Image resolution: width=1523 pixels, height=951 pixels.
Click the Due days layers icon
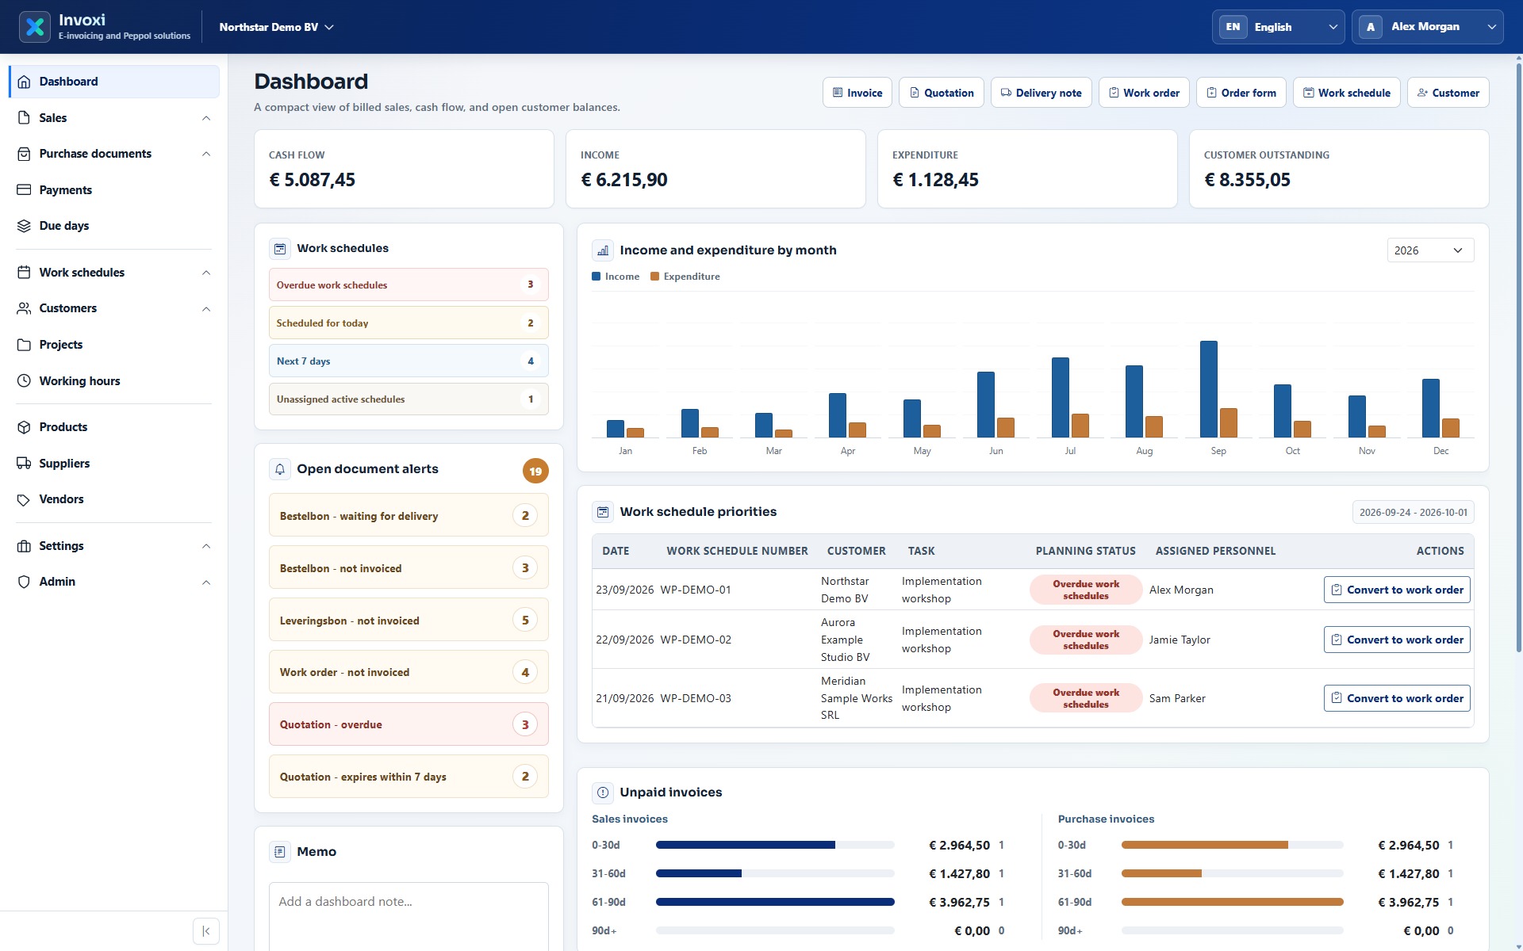point(24,226)
